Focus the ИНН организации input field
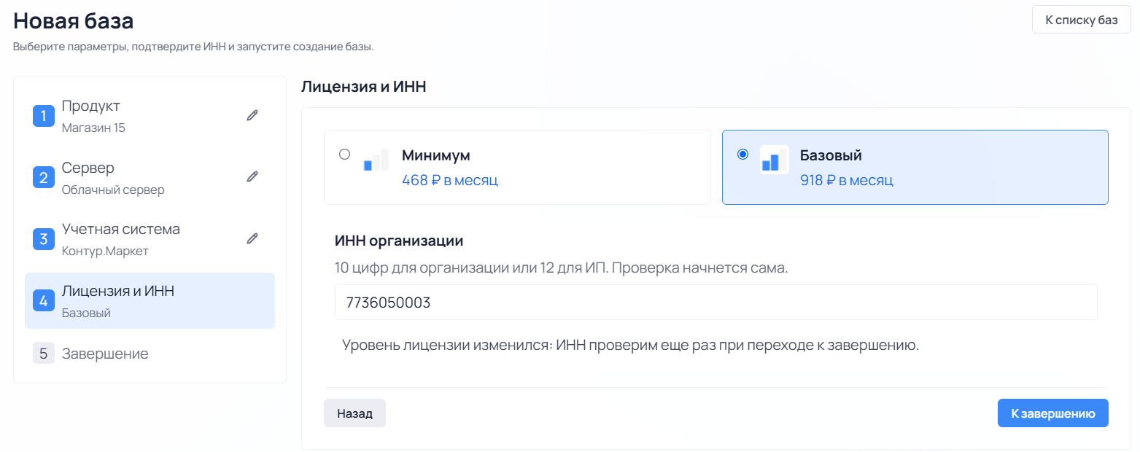The width and height of the screenshot is (1140, 452). point(716,302)
